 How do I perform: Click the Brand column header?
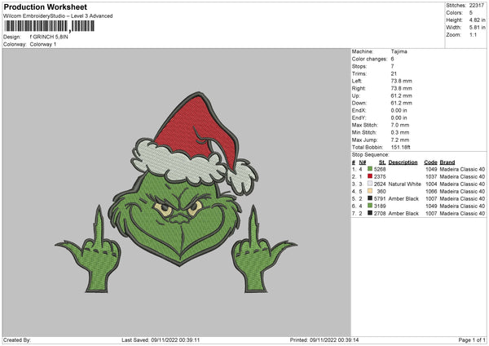click(447, 162)
